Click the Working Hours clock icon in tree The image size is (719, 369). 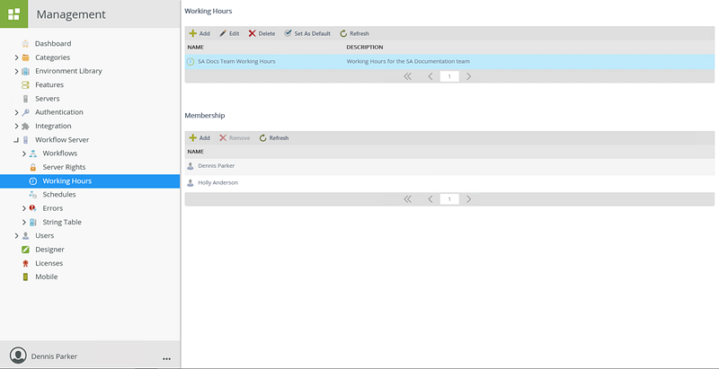tap(33, 180)
